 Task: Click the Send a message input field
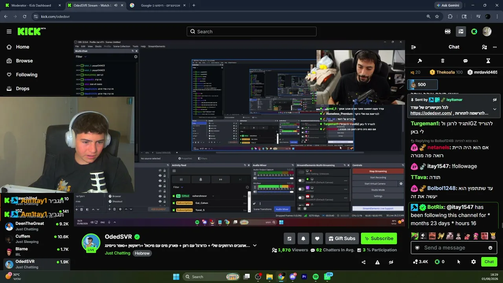454,248
